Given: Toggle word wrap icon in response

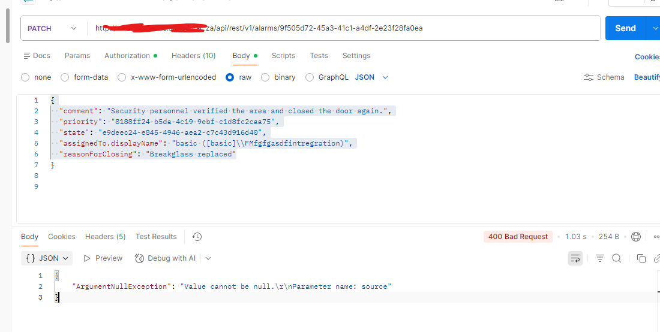Looking at the screenshot, I should [575, 258].
